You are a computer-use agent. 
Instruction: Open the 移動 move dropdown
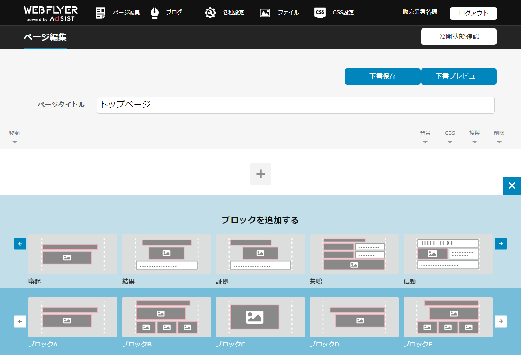15,142
